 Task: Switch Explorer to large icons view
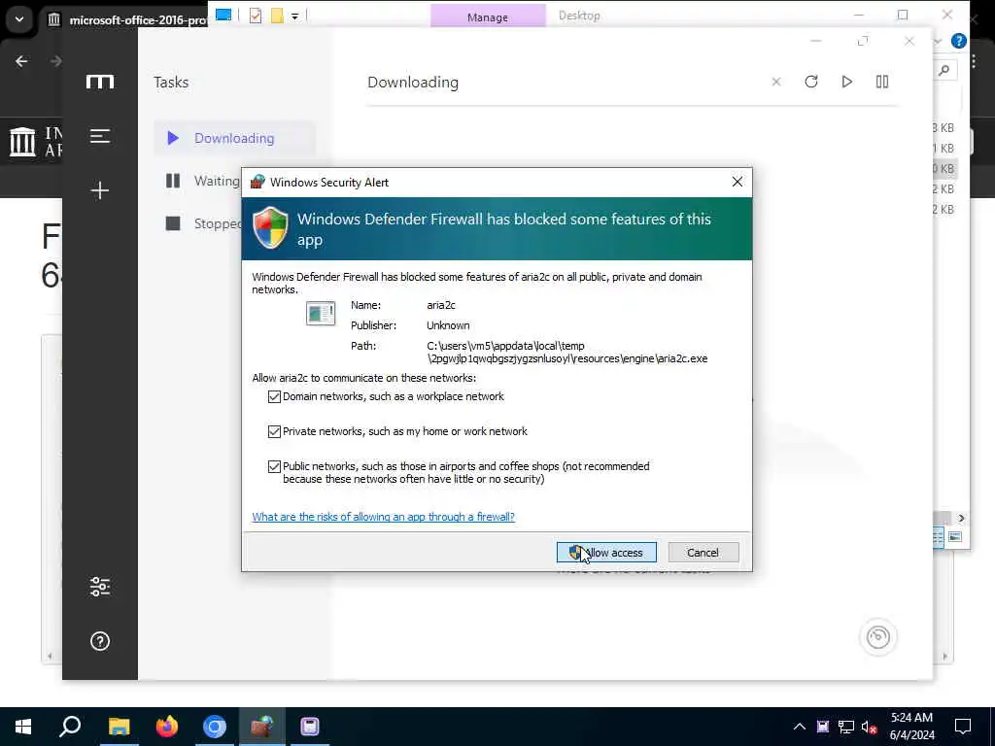[x=955, y=537]
